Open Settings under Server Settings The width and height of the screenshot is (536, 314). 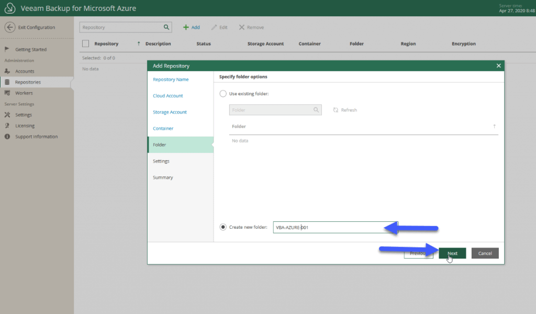point(23,115)
